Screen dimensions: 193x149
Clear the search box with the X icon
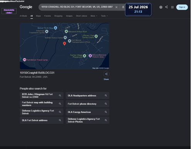(x=116, y=7)
